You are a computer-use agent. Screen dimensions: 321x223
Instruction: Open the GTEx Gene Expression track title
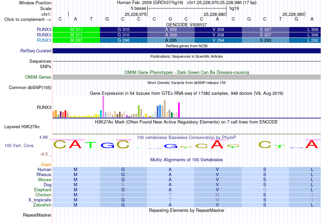click(x=187, y=93)
